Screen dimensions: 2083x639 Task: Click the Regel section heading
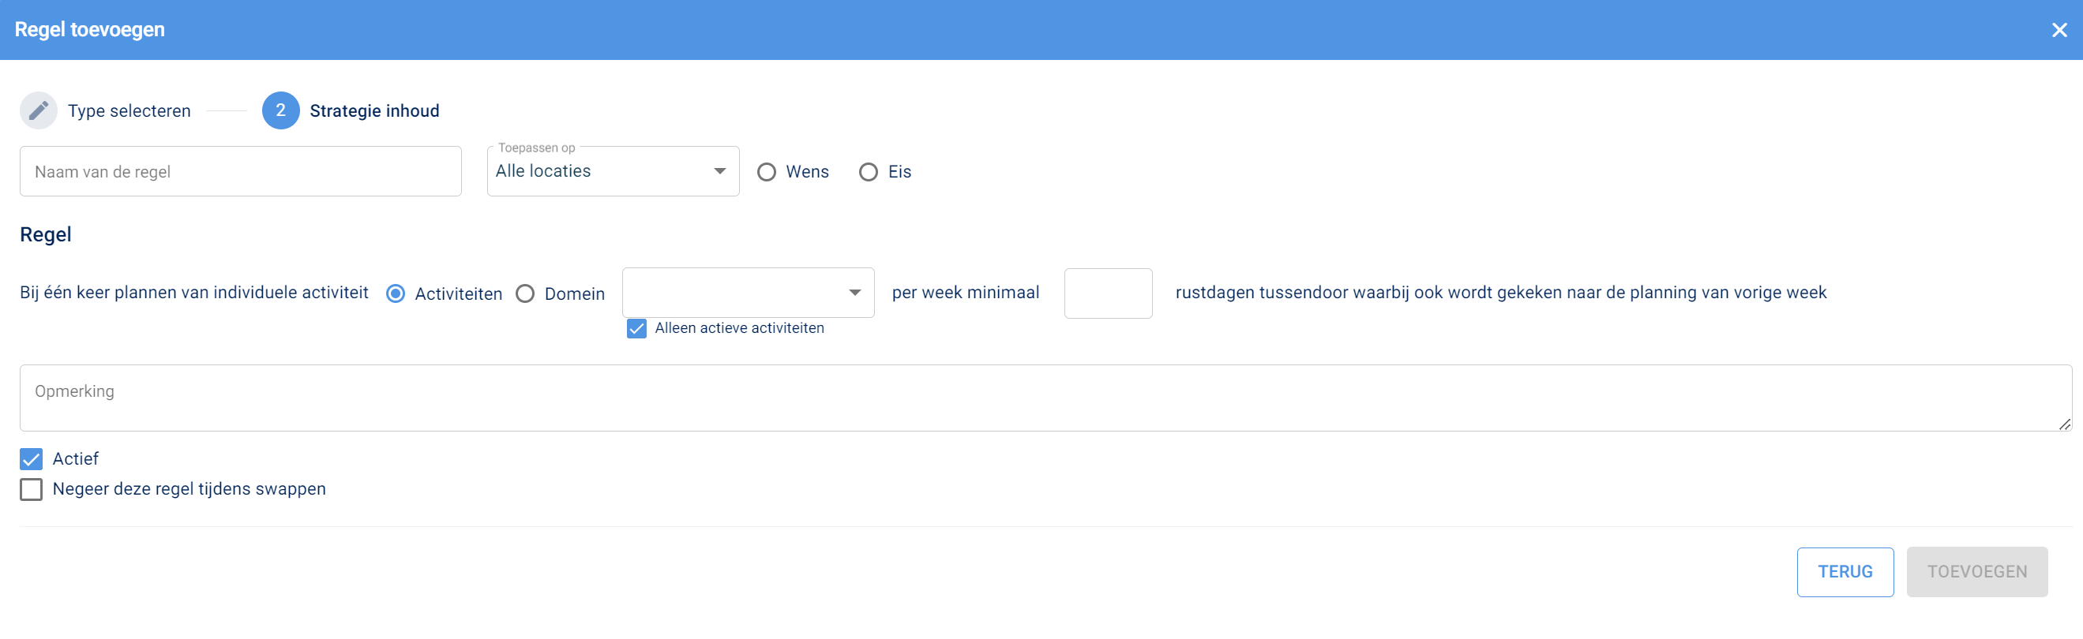tap(45, 234)
